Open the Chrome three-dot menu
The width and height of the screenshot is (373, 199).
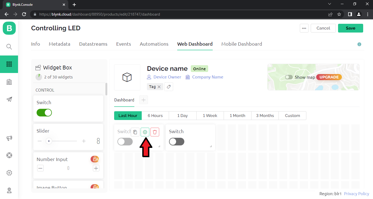point(368,14)
